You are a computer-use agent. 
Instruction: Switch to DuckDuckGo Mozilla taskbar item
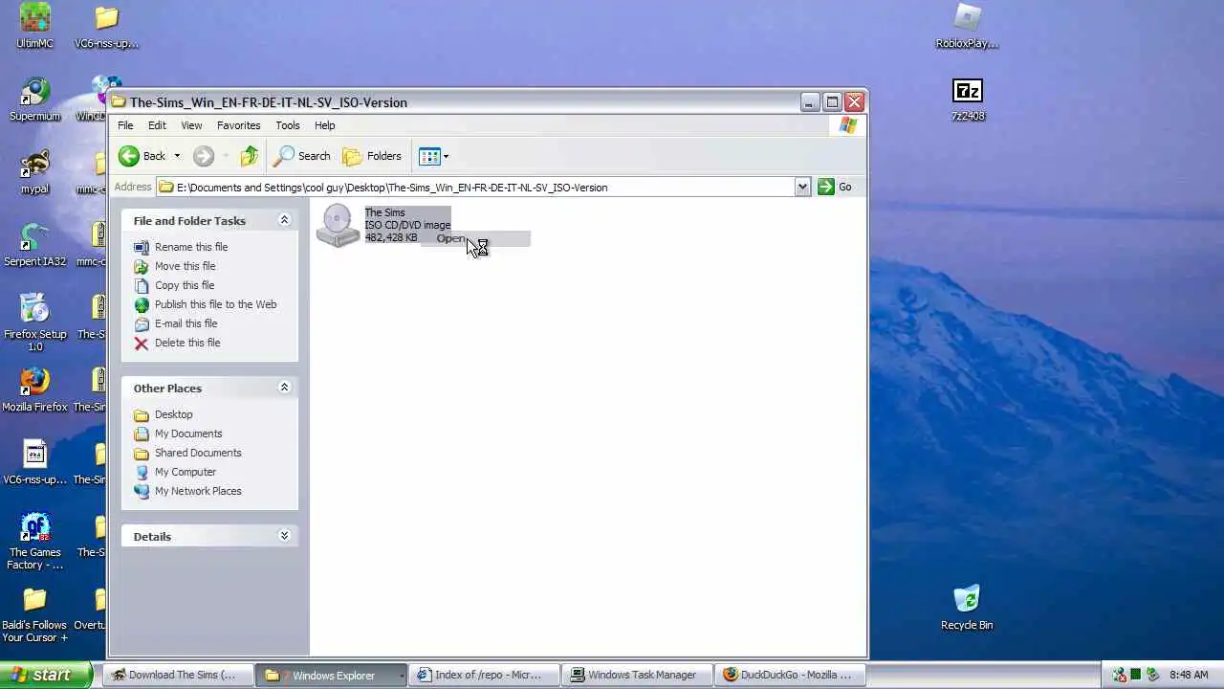(x=790, y=675)
